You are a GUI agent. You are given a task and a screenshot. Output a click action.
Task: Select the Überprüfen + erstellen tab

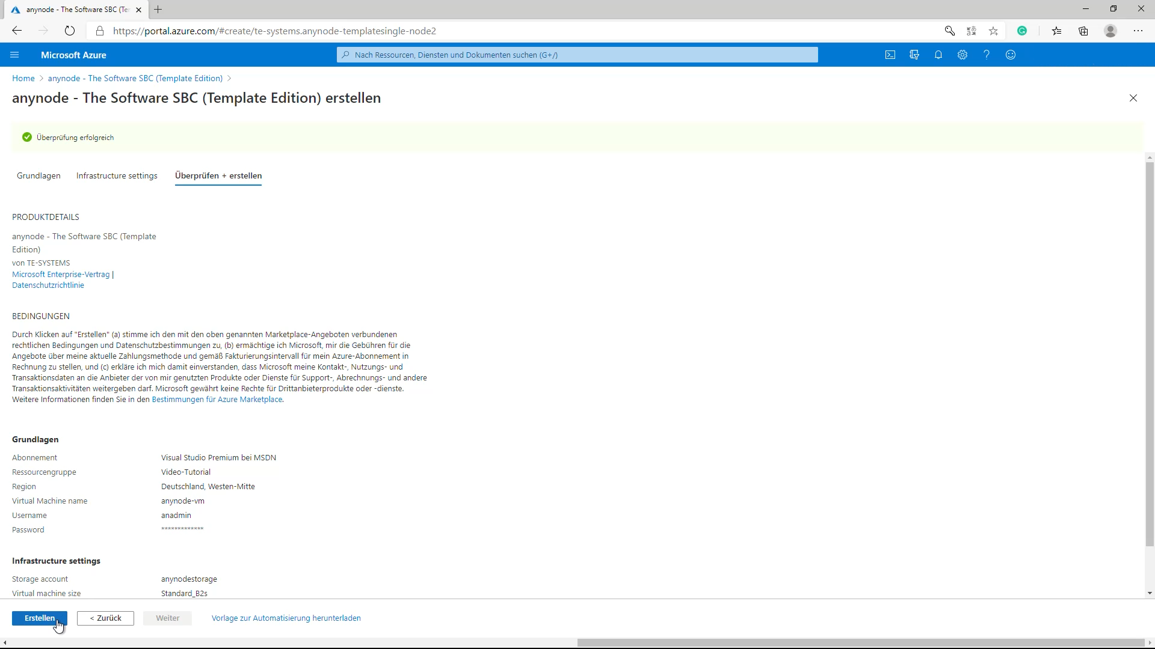218,175
